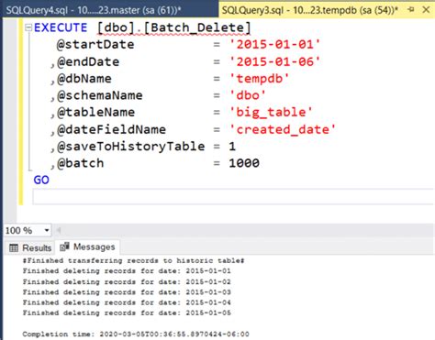435x340 pixels.
Task: Click the 'created_date' string value
Action: pos(283,129)
